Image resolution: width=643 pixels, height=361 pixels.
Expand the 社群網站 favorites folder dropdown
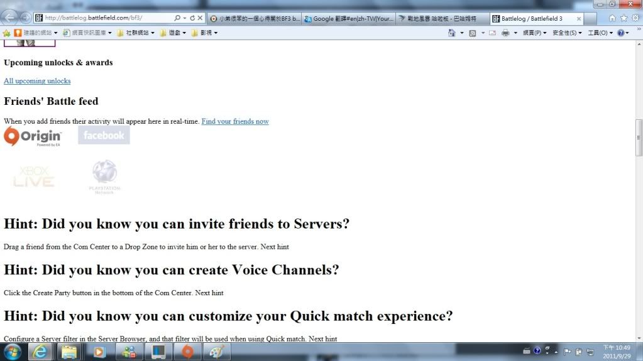(136, 33)
